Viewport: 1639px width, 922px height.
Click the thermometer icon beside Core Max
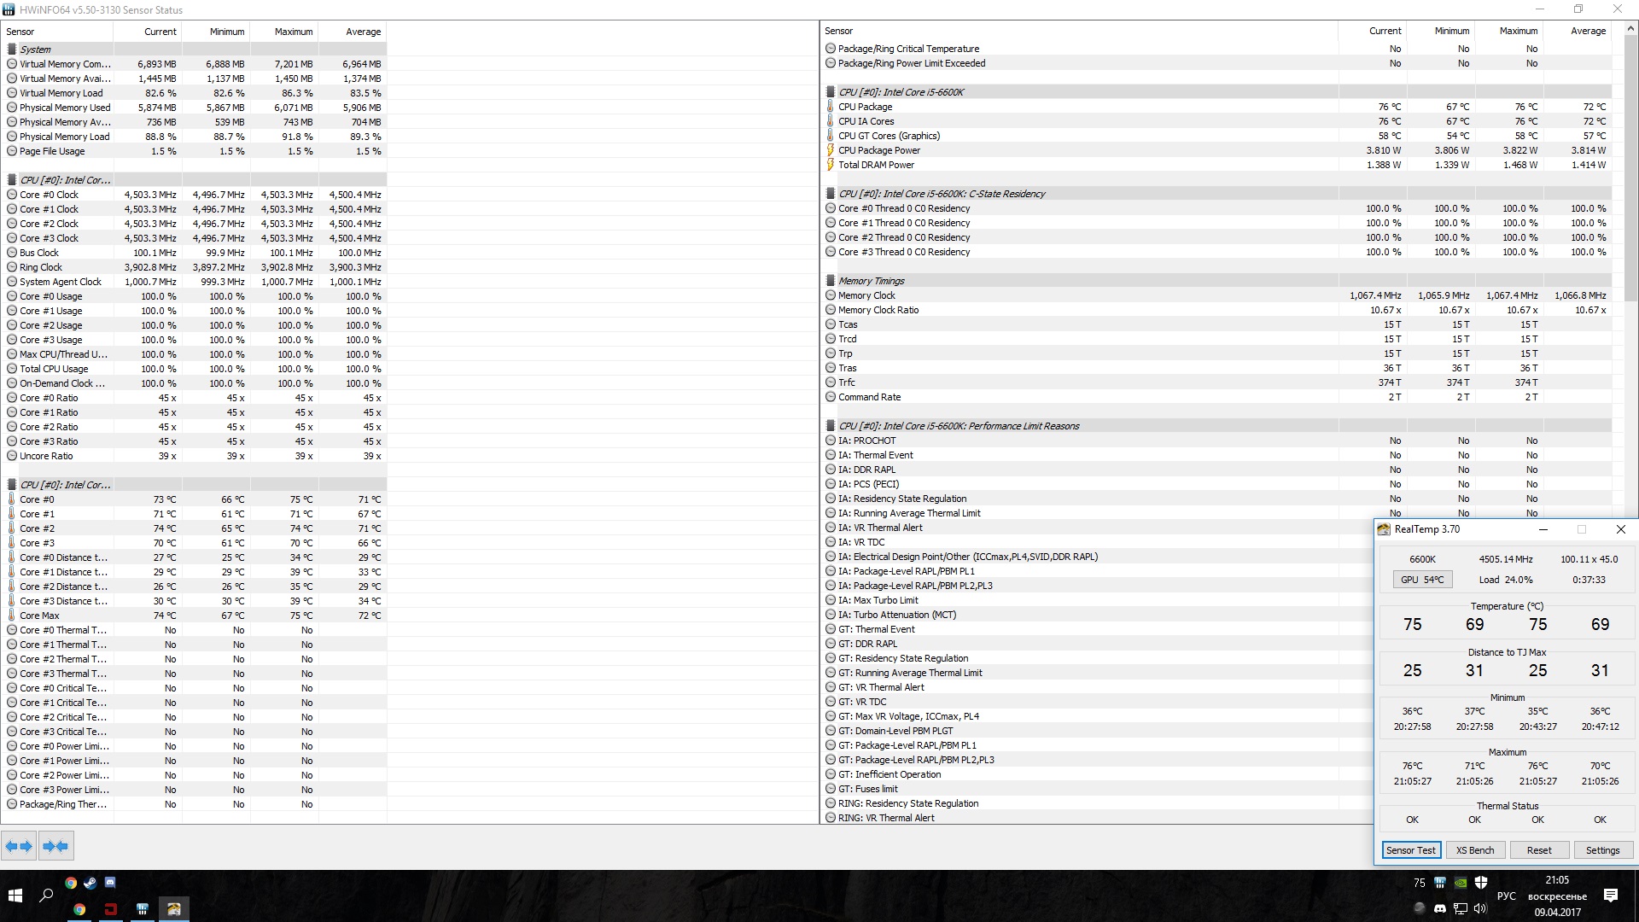pos(12,616)
